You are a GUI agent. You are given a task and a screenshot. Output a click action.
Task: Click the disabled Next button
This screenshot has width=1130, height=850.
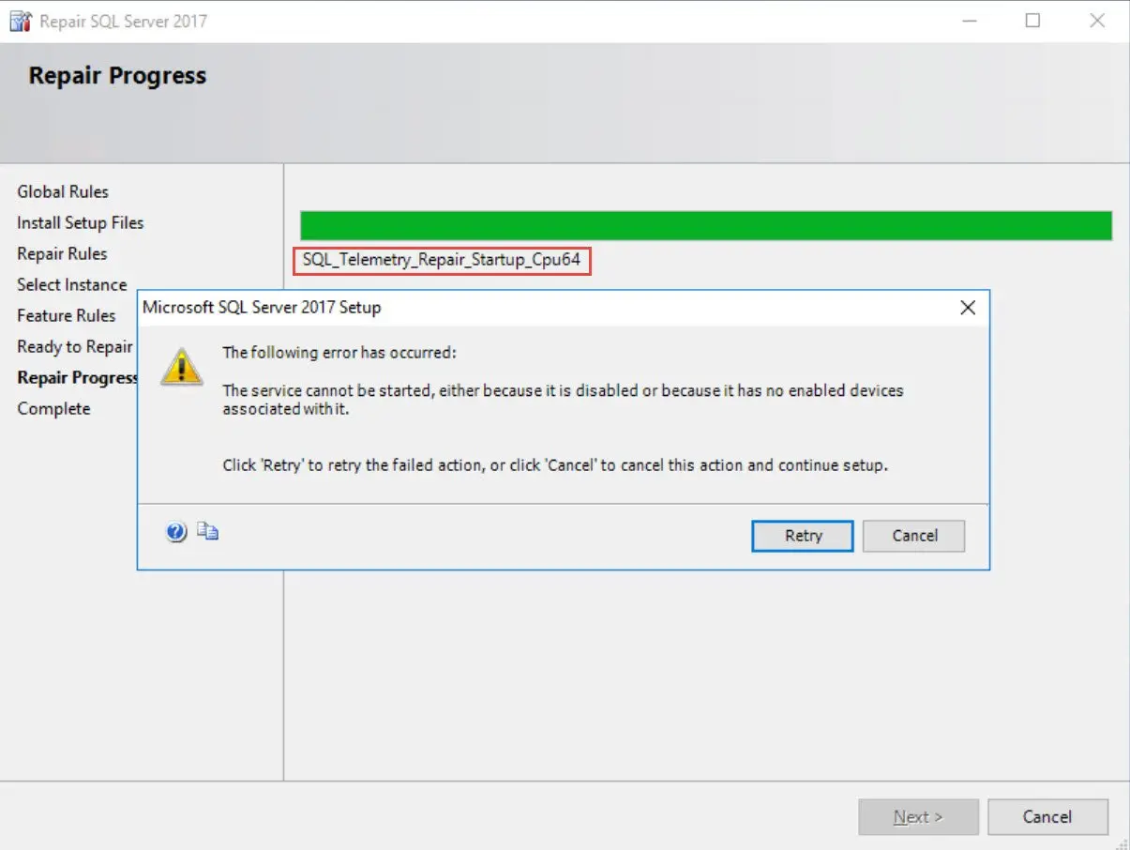(918, 817)
